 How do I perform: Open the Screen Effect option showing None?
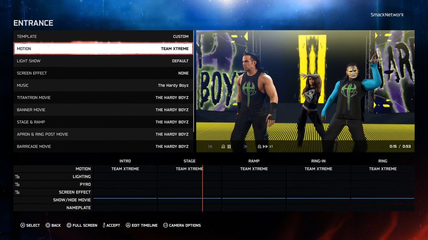(103, 73)
